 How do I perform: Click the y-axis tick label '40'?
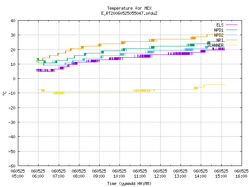coord(13,21)
